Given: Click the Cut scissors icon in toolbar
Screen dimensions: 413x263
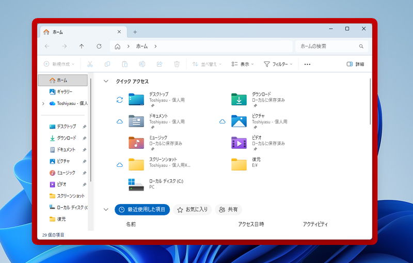Looking at the screenshot, I should (x=90, y=64).
